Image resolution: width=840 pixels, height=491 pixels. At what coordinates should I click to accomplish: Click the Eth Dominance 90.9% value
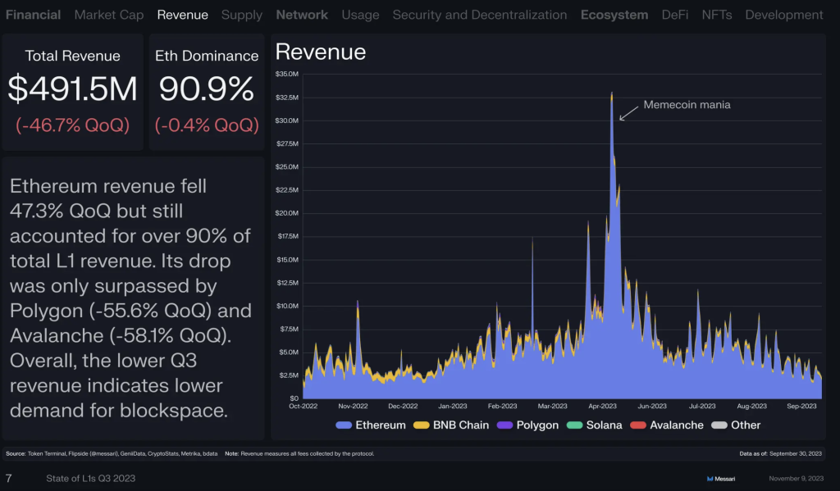pyautogui.click(x=207, y=89)
